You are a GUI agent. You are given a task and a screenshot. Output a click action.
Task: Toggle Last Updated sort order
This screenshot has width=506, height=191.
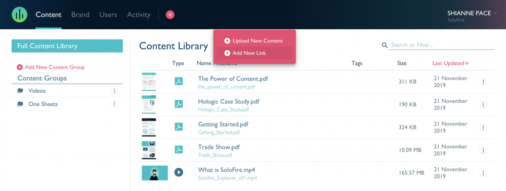[x=450, y=63]
